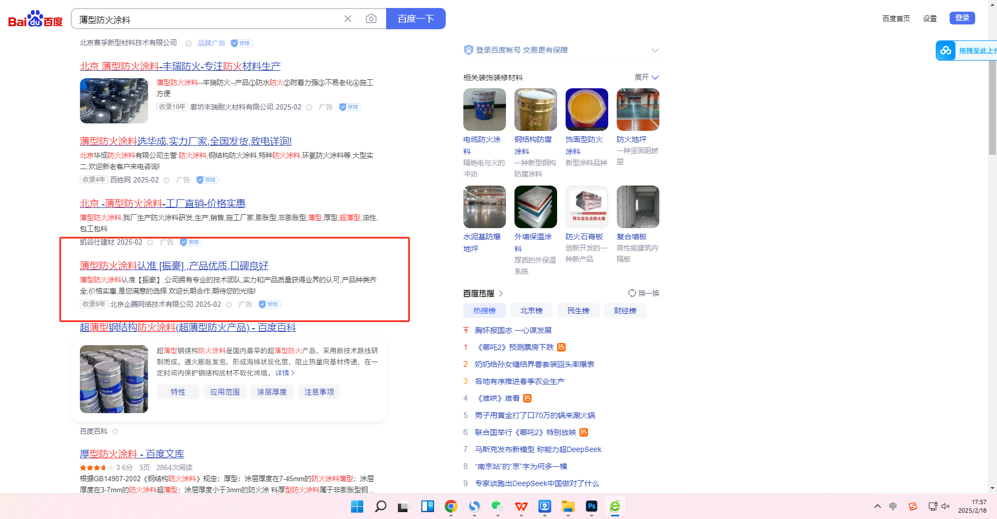997x519 pixels.
Task: Open Sogou browser from the taskbar
Action: (475, 506)
